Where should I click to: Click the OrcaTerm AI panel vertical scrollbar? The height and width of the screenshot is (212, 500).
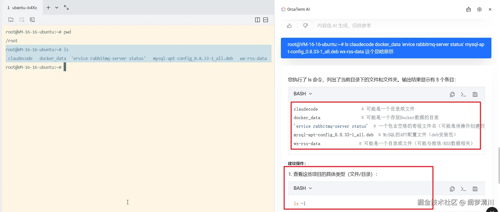[499, 165]
